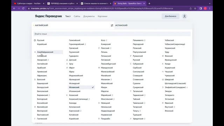Select Болгарский language
The width and height of the screenshot is (224, 126).
(x=42, y=99)
